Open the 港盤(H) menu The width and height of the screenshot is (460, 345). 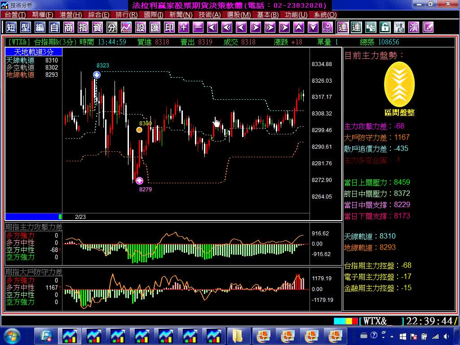click(71, 15)
